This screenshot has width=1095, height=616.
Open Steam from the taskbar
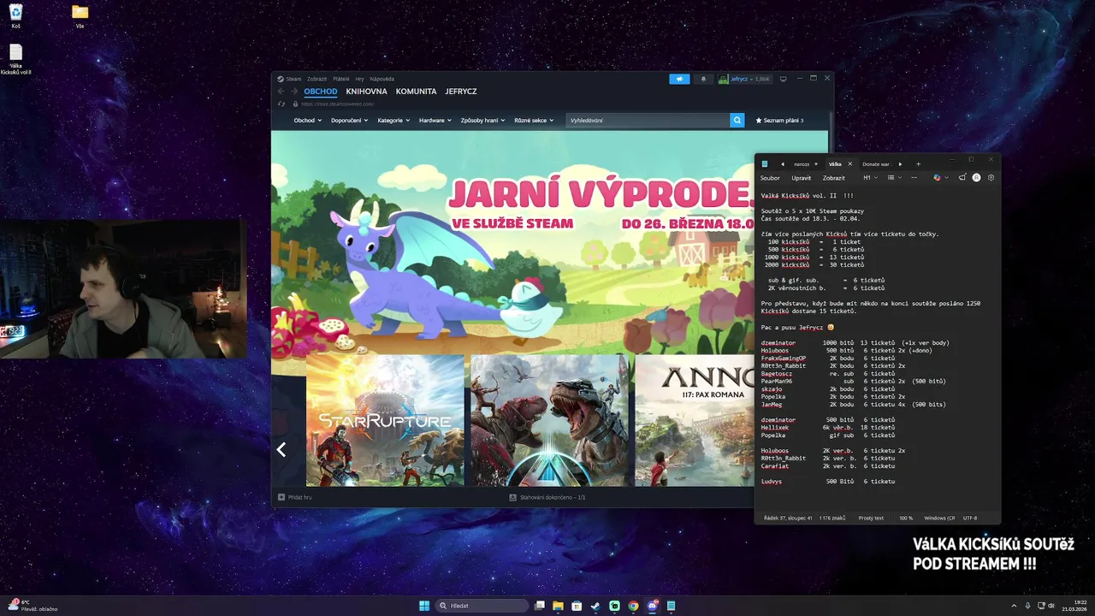pyautogui.click(x=595, y=606)
